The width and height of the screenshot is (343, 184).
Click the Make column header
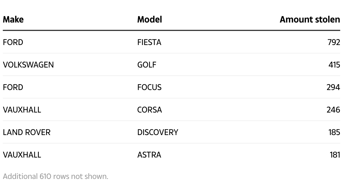[x=13, y=19]
